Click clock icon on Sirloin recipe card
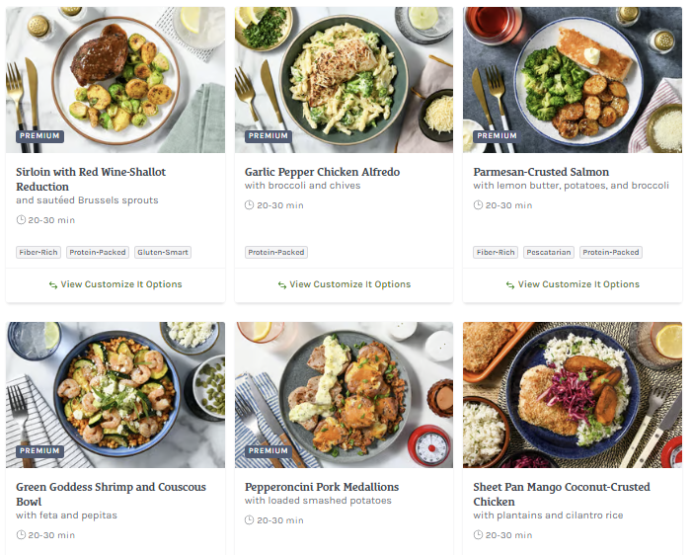 pyautogui.click(x=21, y=220)
